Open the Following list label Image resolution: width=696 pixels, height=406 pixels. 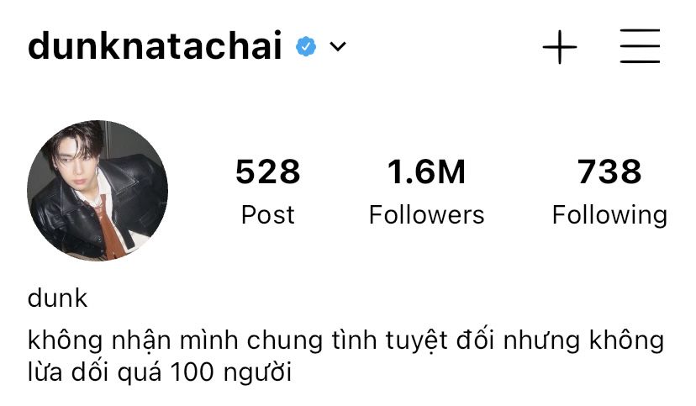609,216
